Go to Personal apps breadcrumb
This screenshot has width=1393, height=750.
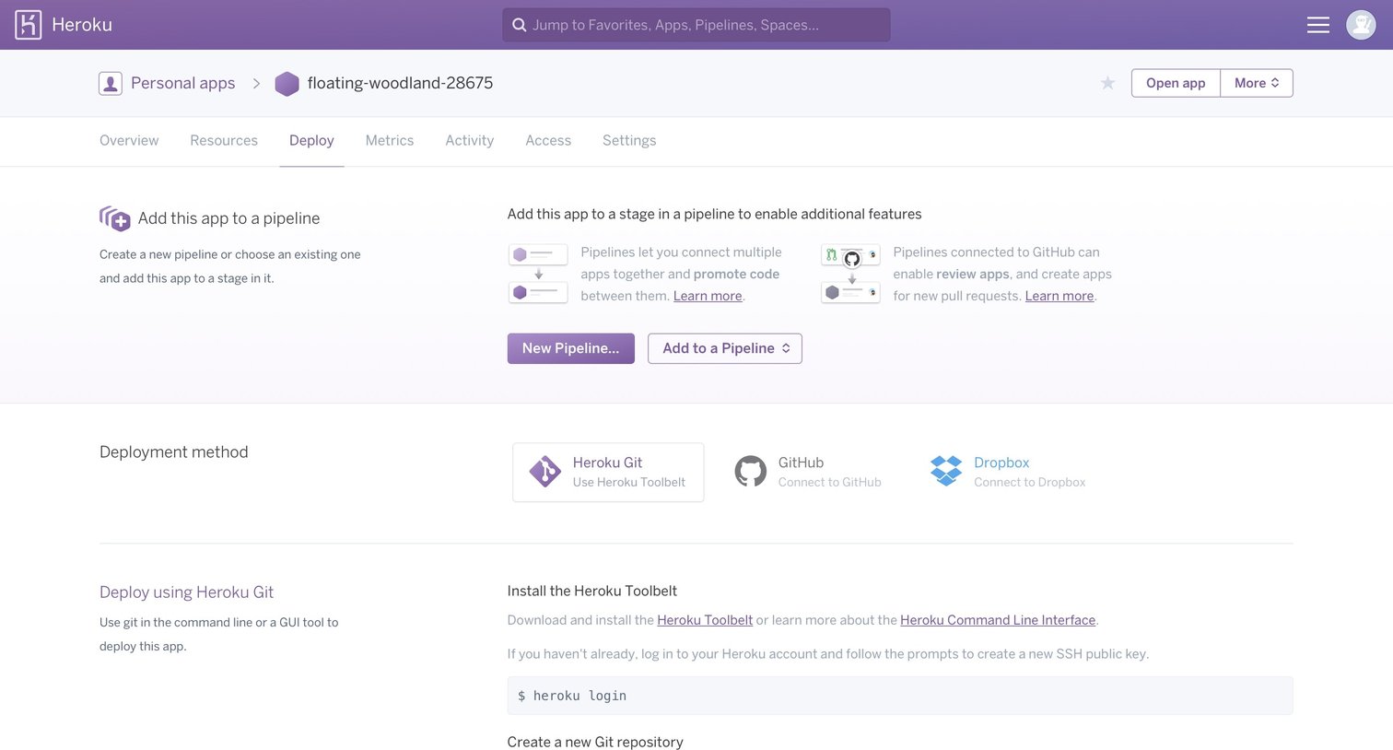tap(182, 83)
